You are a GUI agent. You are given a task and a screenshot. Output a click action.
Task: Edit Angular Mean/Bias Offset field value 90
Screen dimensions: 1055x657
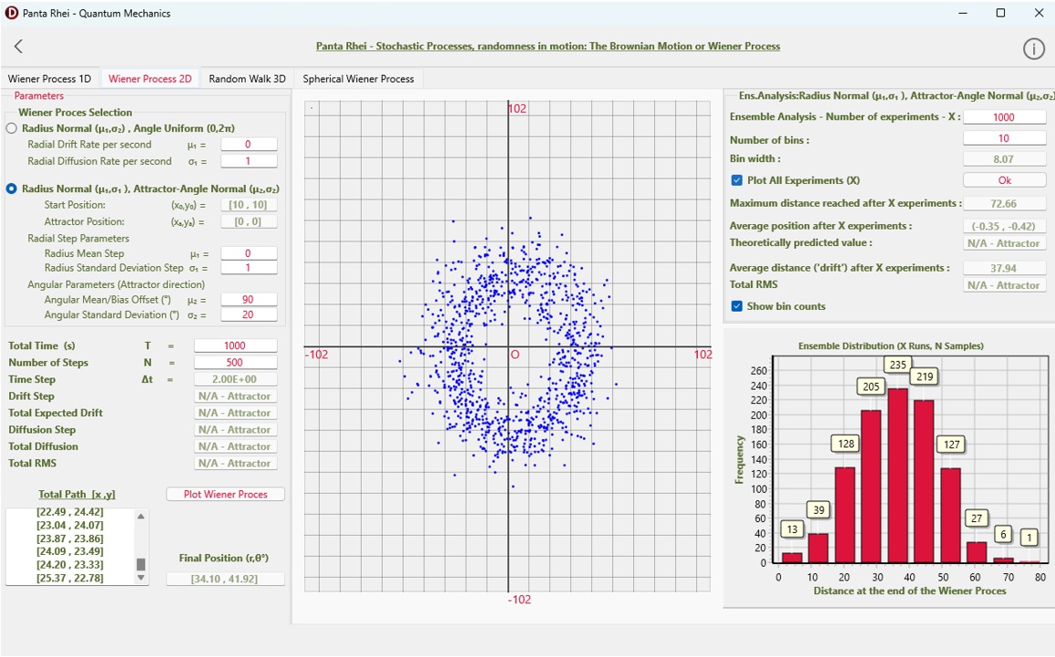(x=249, y=300)
